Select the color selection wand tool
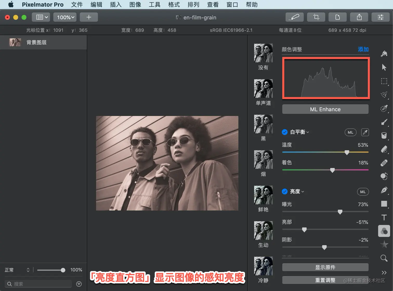This screenshot has height=291, width=393. [384, 108]
